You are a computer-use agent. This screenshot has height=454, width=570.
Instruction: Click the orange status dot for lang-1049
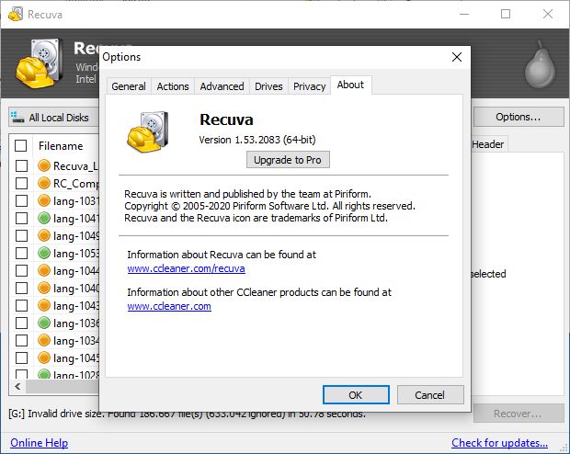[44, 235]
